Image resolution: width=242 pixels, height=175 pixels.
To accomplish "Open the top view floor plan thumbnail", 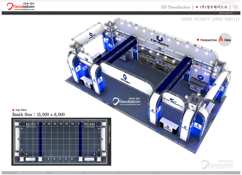I will coord(60,141).
